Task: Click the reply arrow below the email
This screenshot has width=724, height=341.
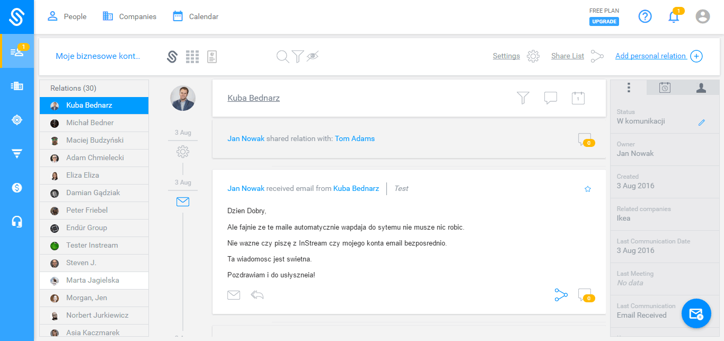Action: pyautogui.click(x=257, y=295)
